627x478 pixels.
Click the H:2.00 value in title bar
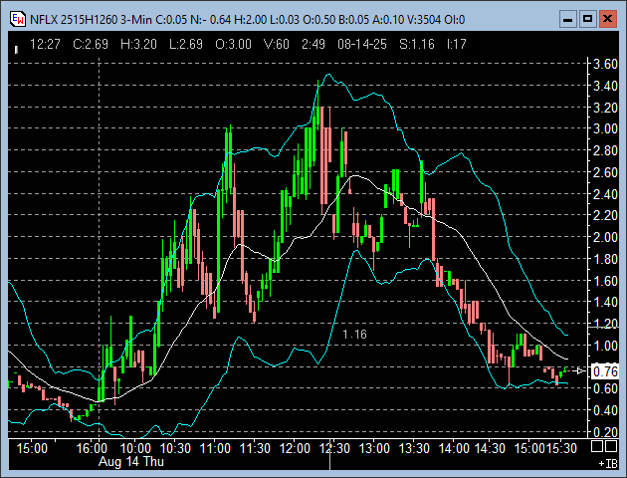(250, 20)
